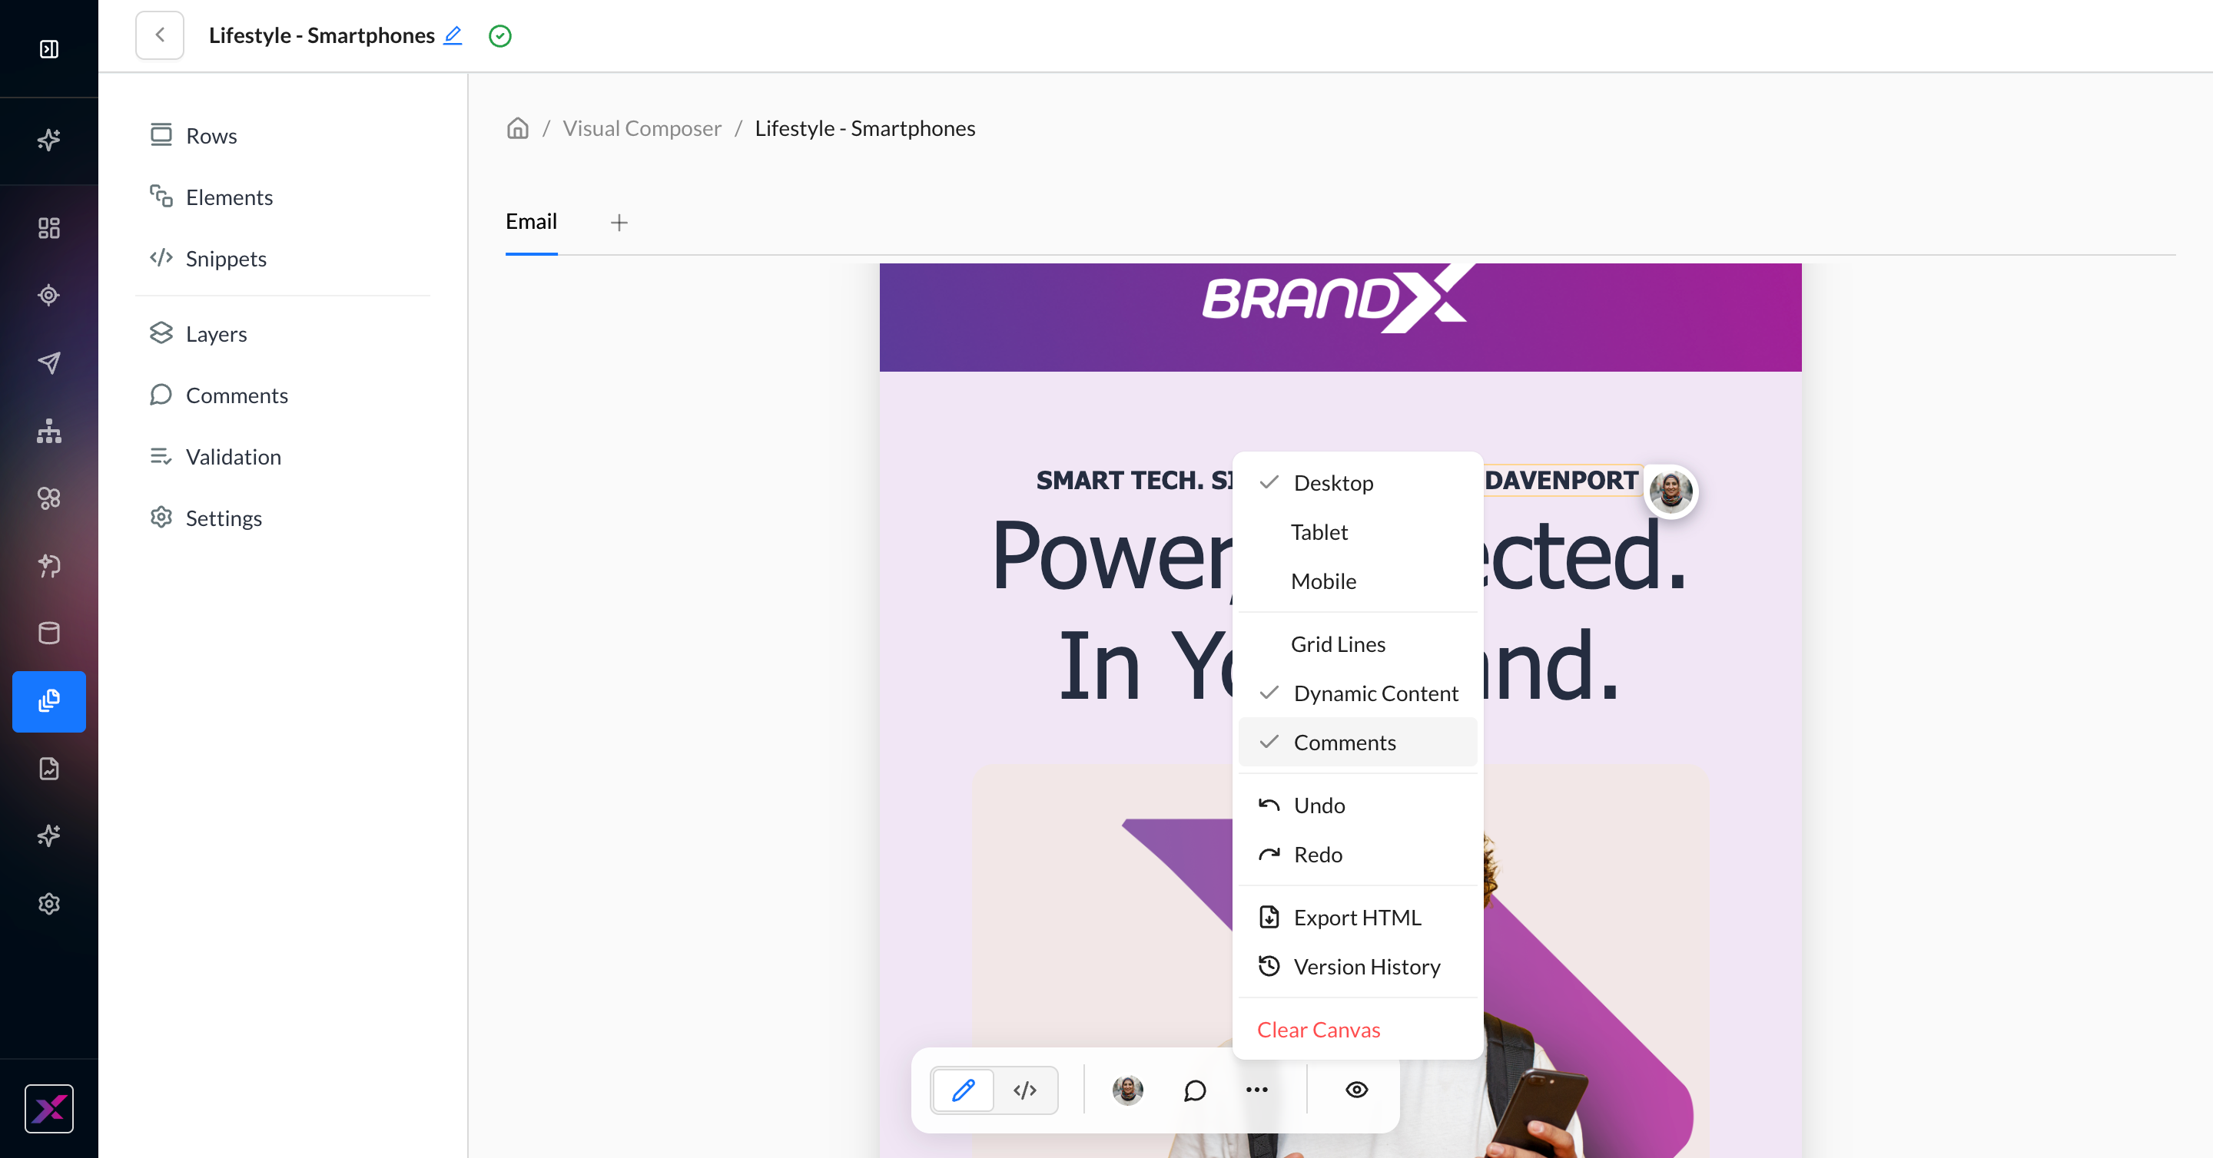Switch preview to Mobile view
The image size is (2213, 1158).
[1357, 581]
